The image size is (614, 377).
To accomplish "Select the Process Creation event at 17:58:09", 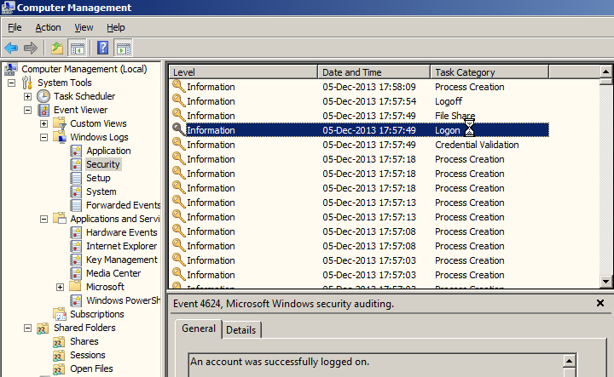I will pos(360,87).
